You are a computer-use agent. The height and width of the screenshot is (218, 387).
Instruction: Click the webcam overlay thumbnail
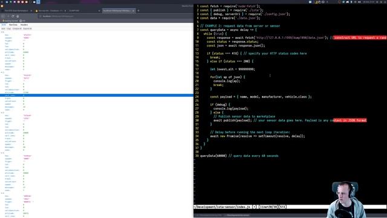pos(346,200)
